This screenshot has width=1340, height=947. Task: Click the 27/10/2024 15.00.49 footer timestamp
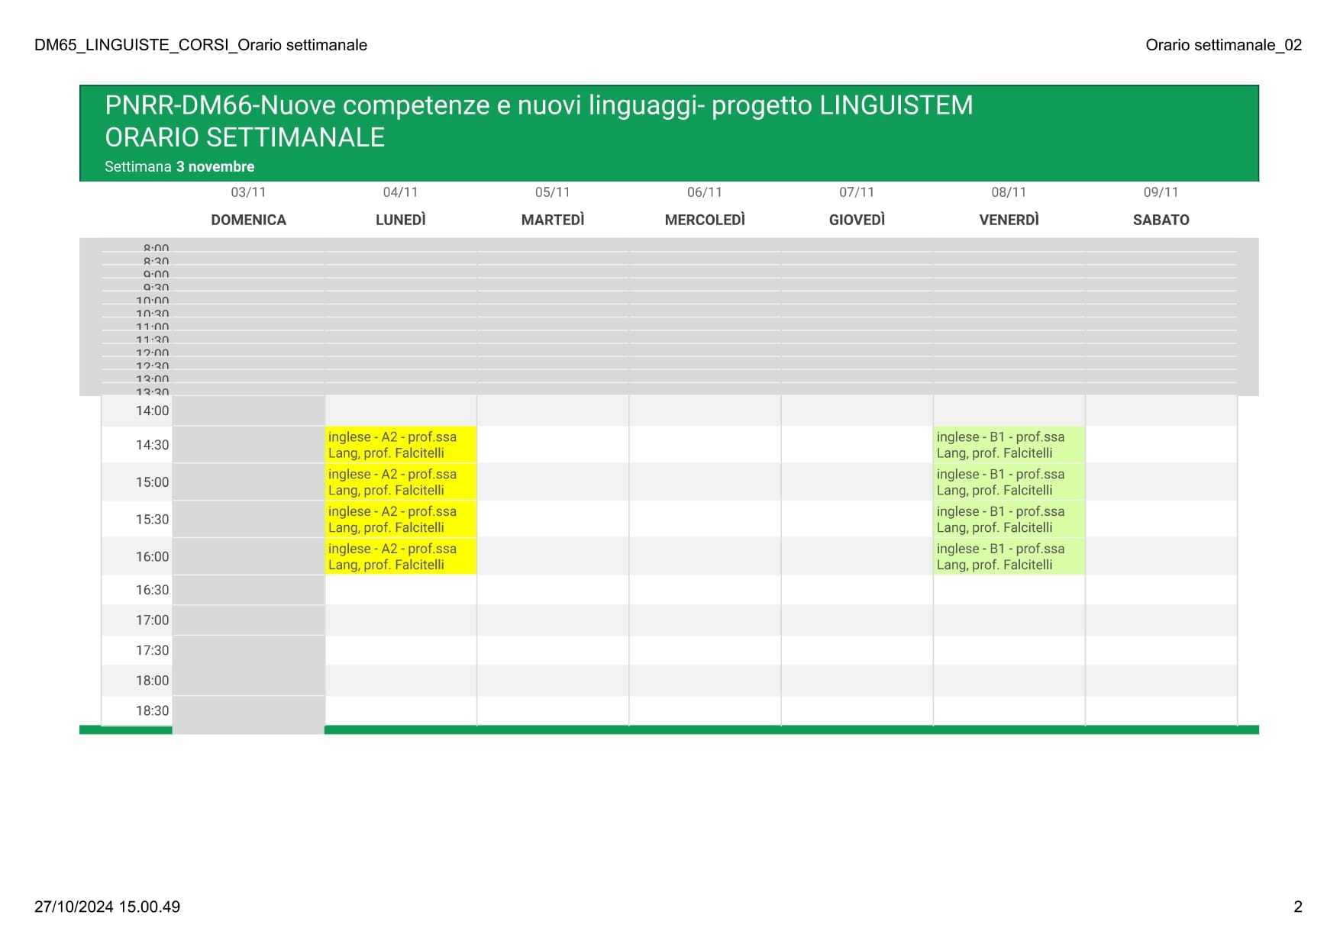pyautogui.click(x=107, y=907)
